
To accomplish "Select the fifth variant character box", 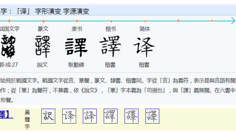I will (131, 116).
